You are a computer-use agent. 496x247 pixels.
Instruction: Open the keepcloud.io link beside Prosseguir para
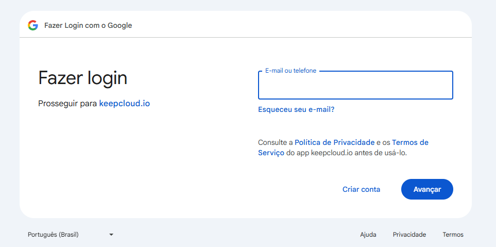click(125, 104)
